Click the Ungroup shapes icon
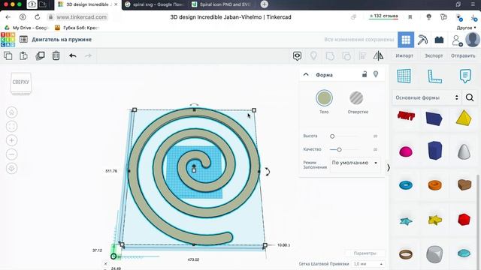Screen dimensions: 481x270 [x=346, y=56]
